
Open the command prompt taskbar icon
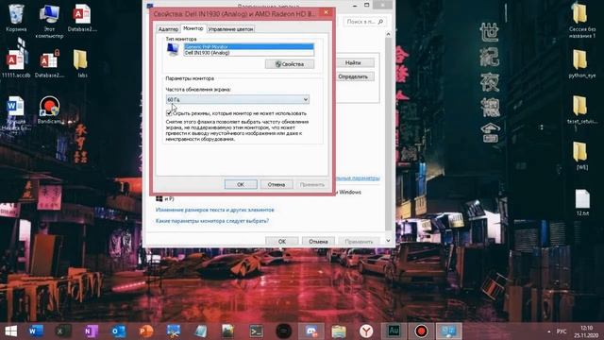pos(256,331)
